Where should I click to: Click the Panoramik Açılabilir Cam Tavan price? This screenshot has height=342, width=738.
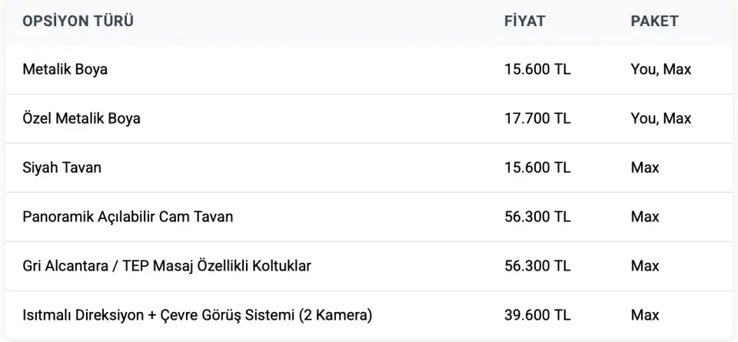tap(537, 217)
